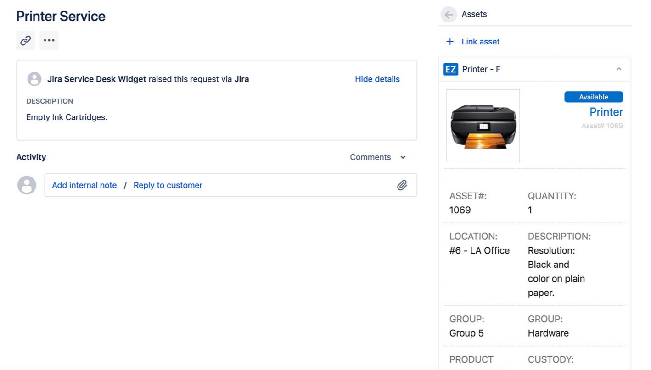The height and width of the screenshot is (370, 651).
Task: Open the Comments activity filter dropdown
Action: (x=378, y=157)
